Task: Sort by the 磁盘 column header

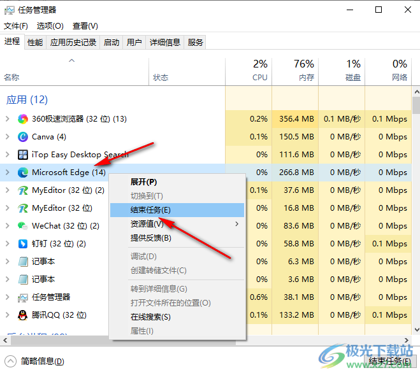Action: tap(342, 72)
